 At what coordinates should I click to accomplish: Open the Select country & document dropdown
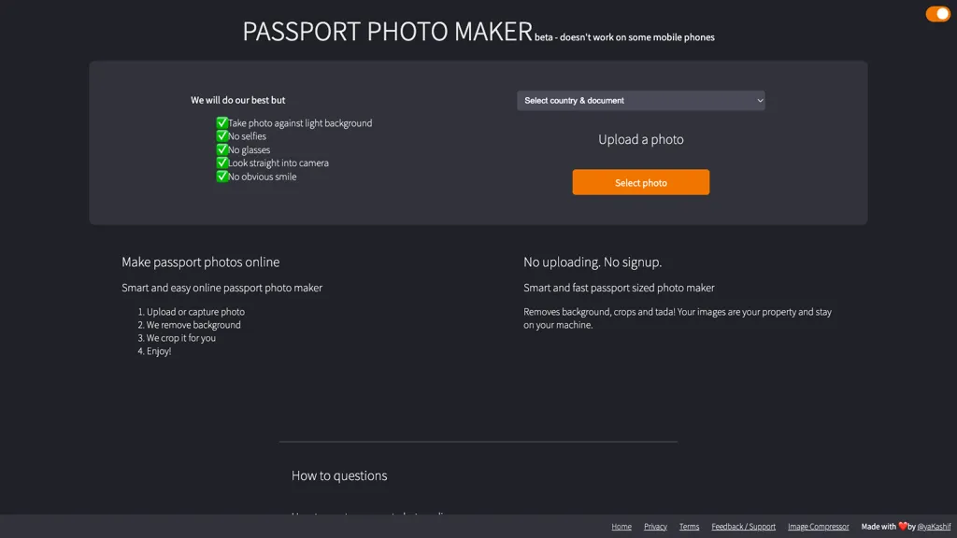(640, 101)
